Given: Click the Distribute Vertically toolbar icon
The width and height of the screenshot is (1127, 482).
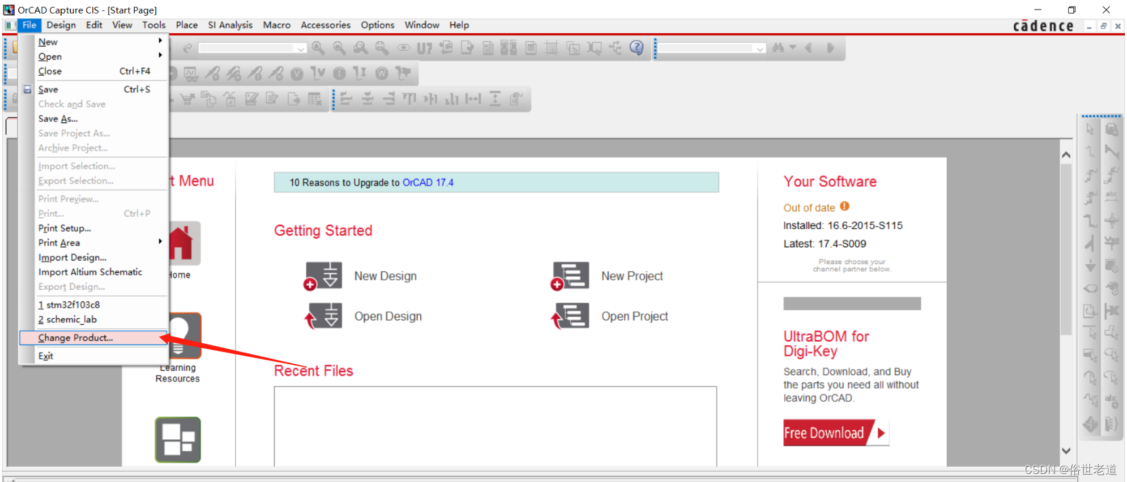Looking at the screenshot, I should tap(495, 99).
